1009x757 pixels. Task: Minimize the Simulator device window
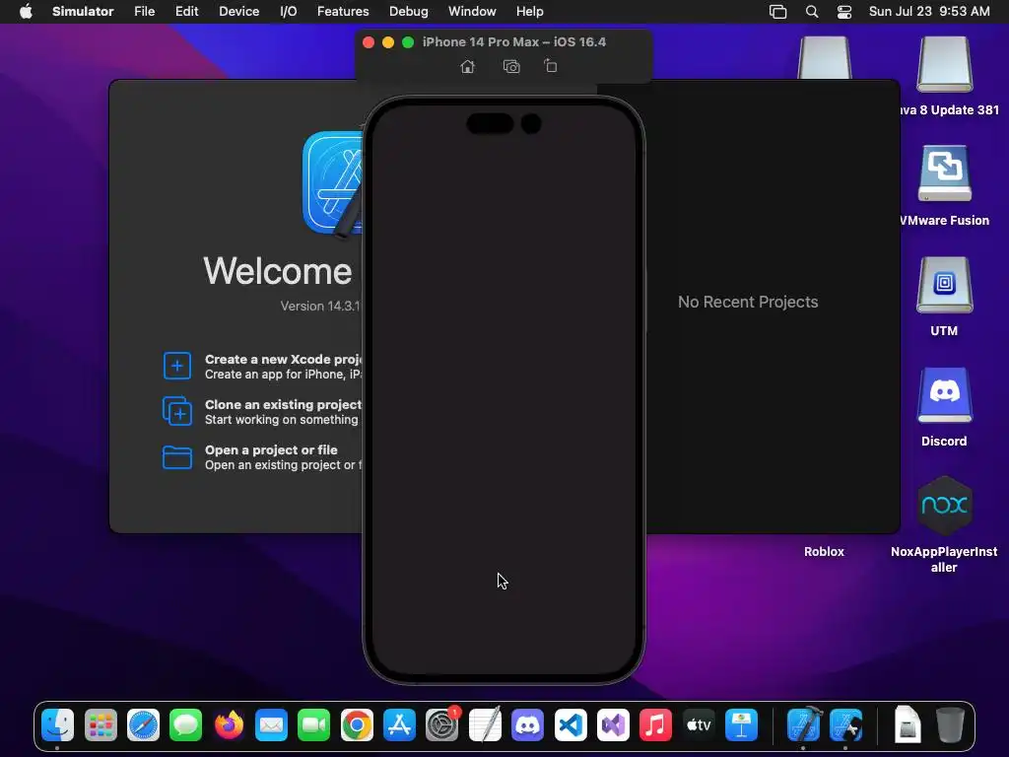tap(388, 42)
